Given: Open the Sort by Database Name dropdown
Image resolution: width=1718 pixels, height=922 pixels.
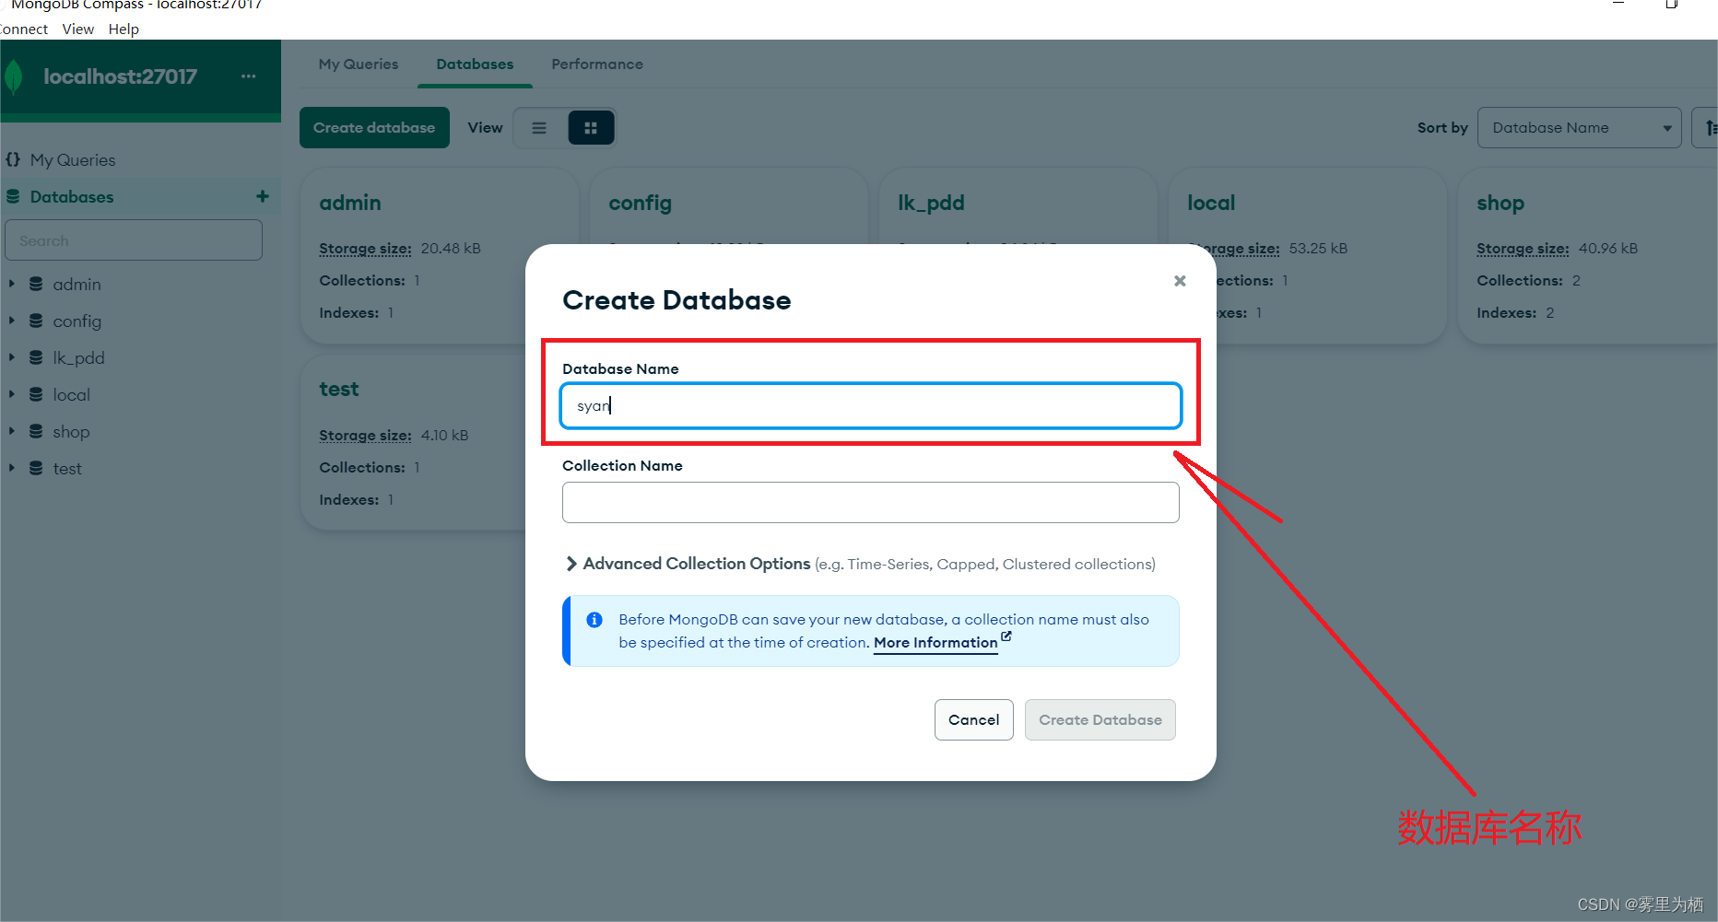Looking at the screenshot, I should (1580, 128).
